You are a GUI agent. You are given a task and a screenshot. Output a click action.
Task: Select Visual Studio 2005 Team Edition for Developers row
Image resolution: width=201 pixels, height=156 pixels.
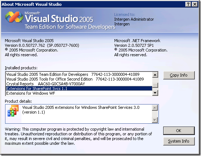coord(79,74)
